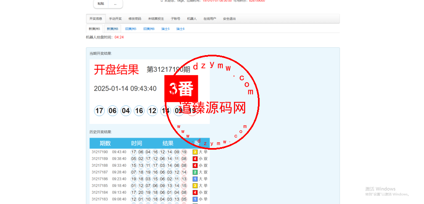Screen dimensions: 424x204
Task: Click ball 07 in row 31217187
Action: (x=134, y=172)
